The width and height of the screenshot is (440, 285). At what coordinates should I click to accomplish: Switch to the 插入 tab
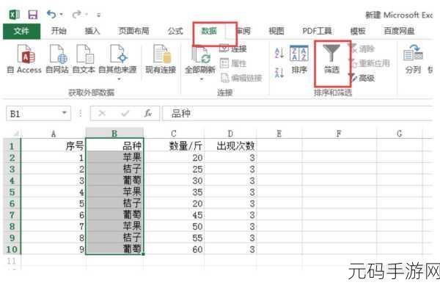point(92,31)
